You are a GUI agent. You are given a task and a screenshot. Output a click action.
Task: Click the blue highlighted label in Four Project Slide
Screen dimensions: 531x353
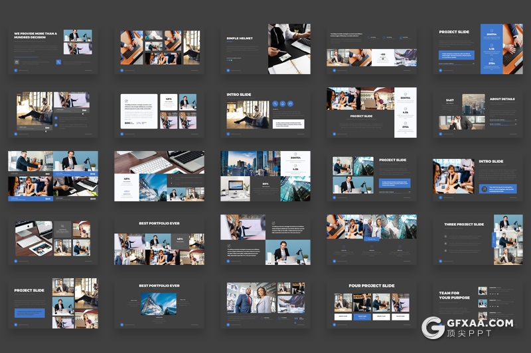tap(362, 316)
